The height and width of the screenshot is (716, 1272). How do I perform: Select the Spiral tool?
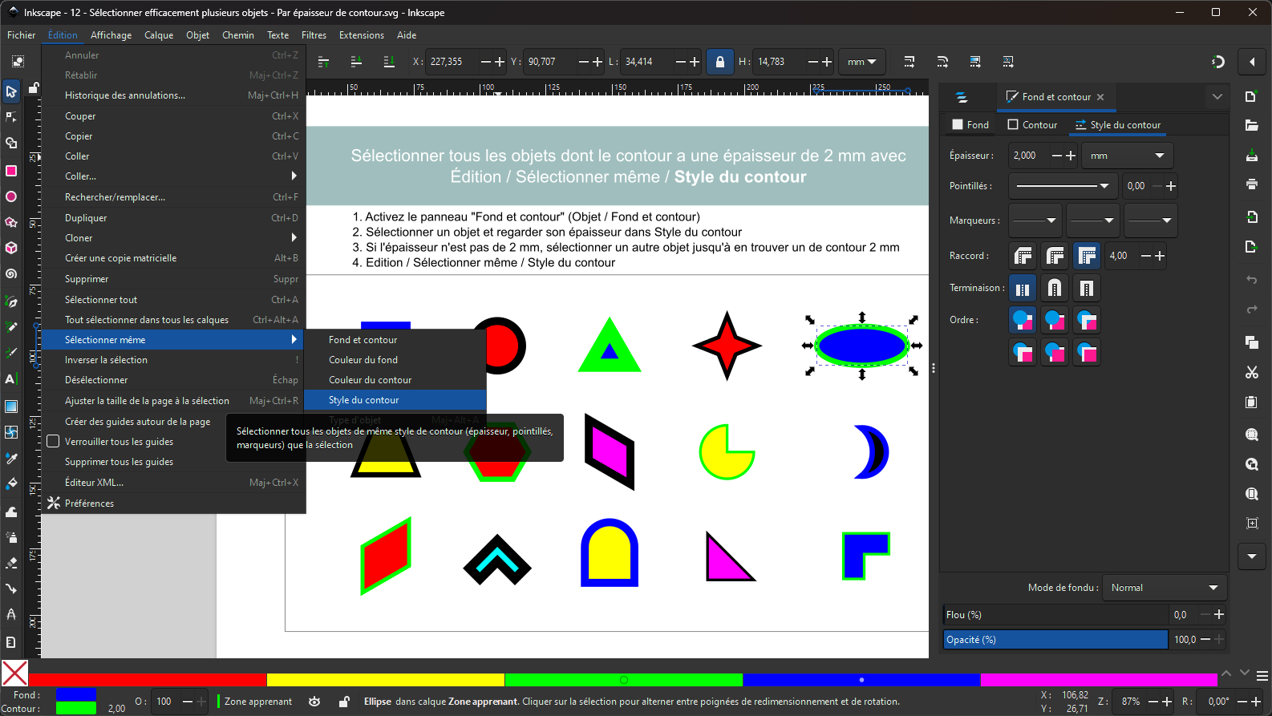(x=11, y=273)
